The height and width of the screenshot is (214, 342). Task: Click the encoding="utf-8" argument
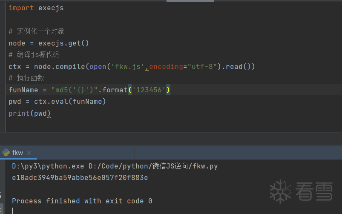[184, 66]
